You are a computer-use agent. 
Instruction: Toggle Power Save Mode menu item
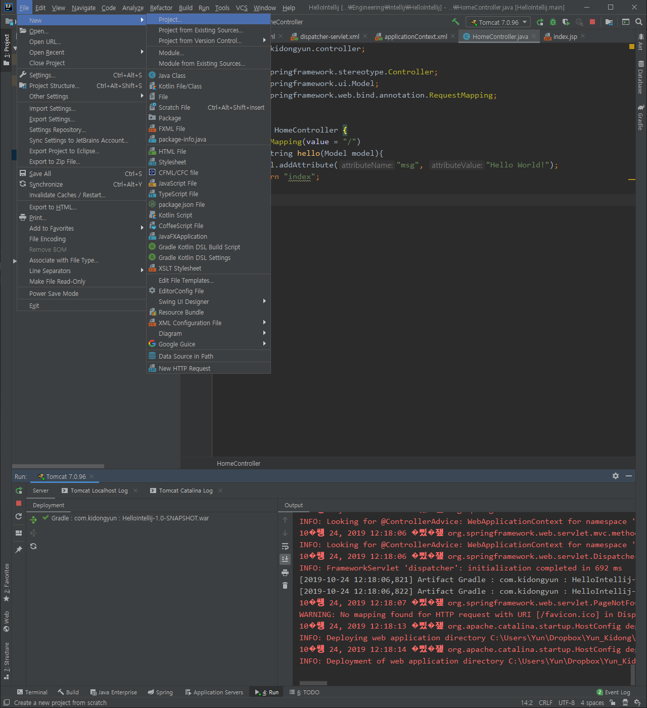81,293
